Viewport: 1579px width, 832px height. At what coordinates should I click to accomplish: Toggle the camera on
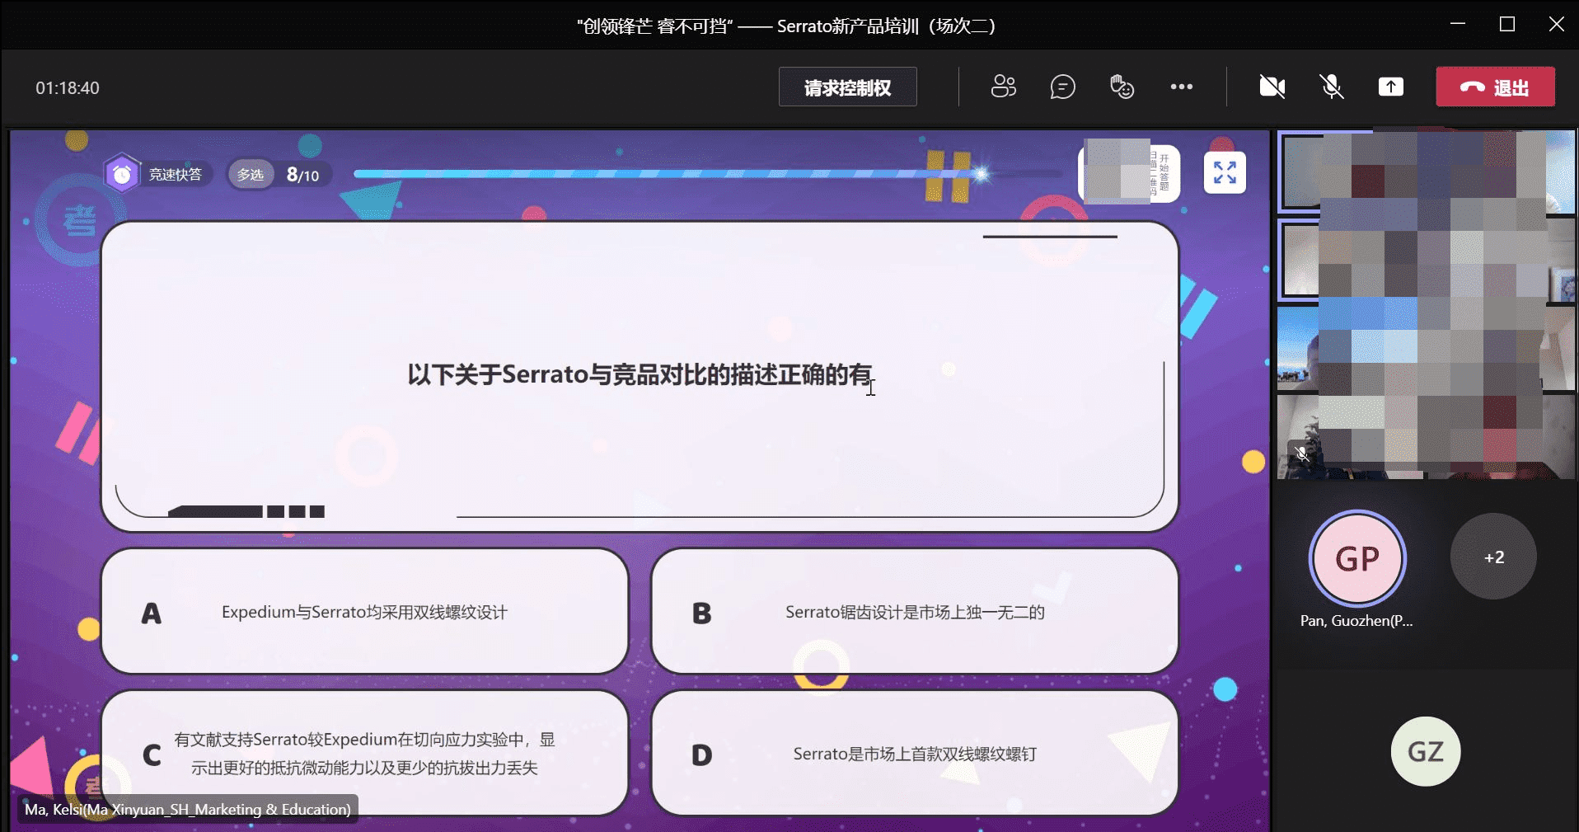pyautogui.click(x=1272, y=87)
